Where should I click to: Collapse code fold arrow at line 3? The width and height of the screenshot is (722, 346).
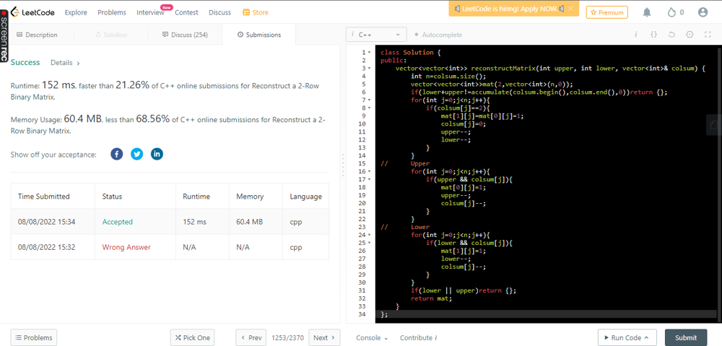(x=369, y=68)
